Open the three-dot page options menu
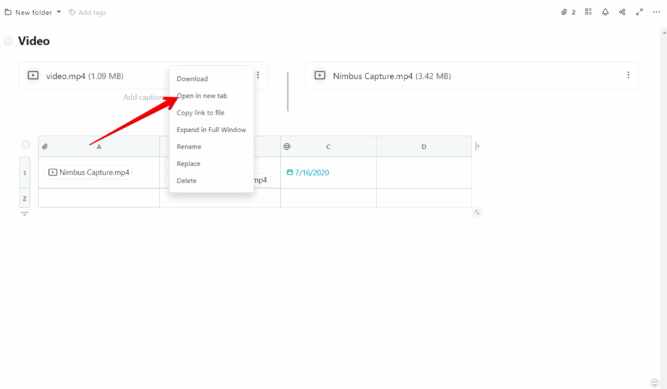 coord(656,12)
